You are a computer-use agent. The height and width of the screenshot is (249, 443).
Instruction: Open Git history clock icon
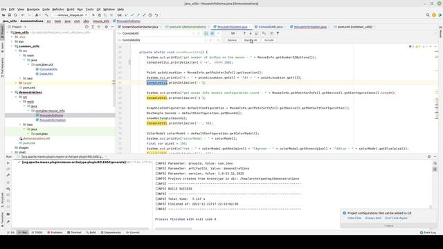150,15
